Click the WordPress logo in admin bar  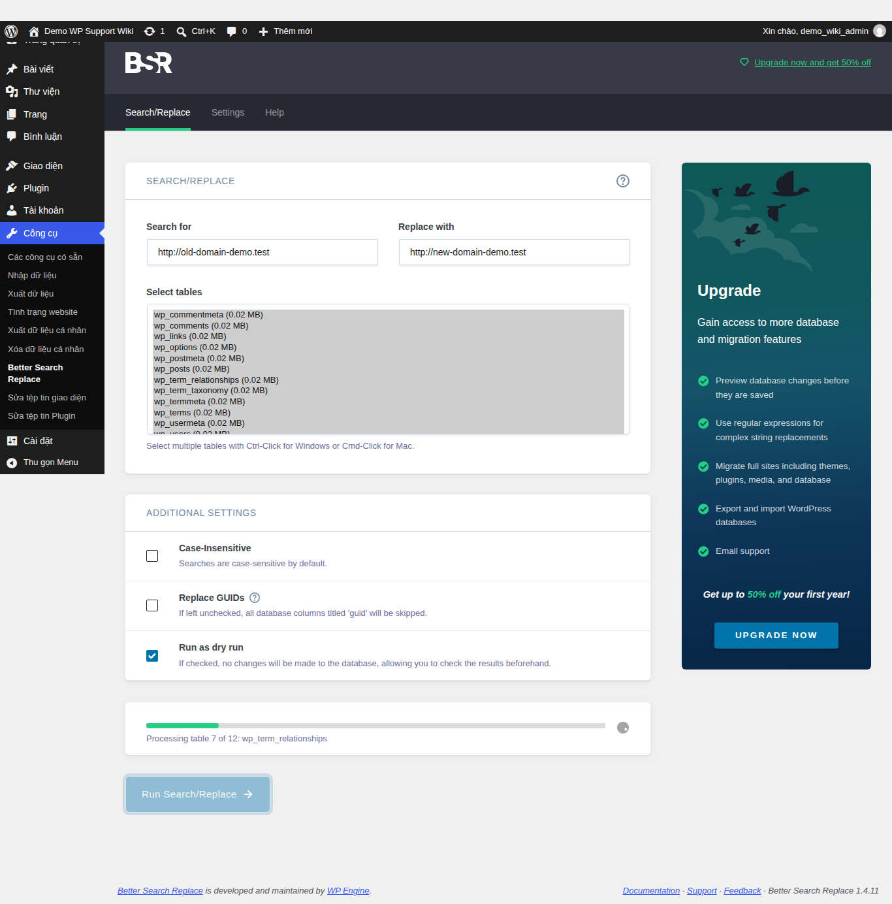pos(11,31)
